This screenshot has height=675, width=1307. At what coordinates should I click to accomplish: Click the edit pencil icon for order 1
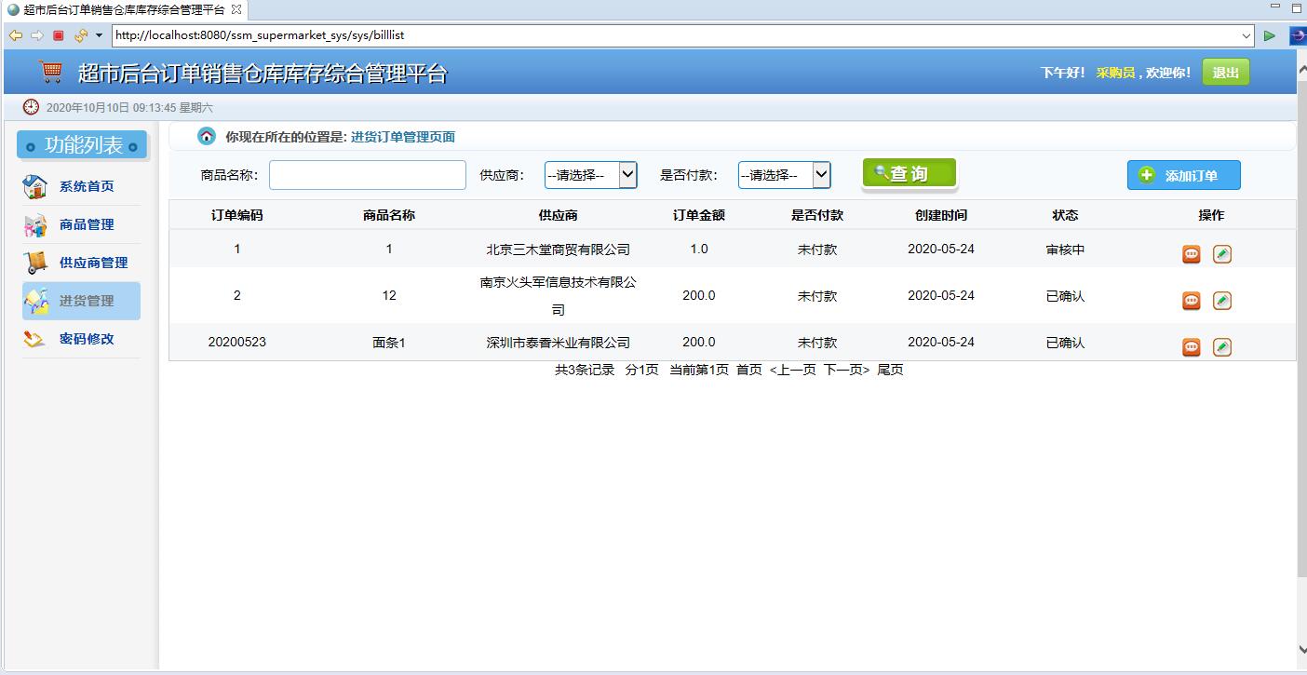1222,253
